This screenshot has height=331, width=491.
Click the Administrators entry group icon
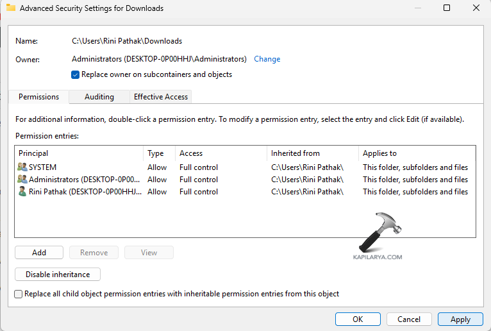(22, 180)
